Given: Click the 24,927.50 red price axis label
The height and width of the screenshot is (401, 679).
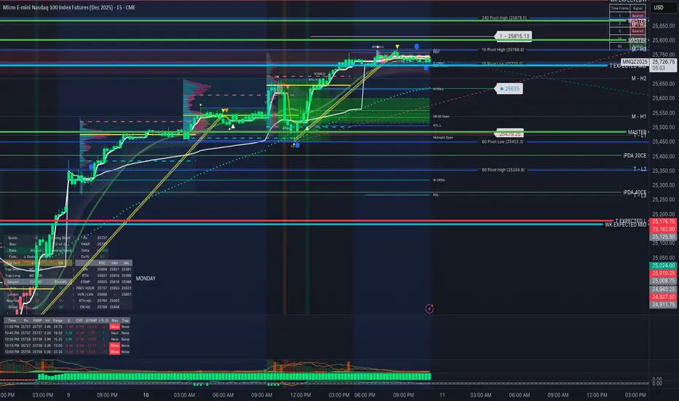Looking at the screenshot, I should [x=664, y=297].
